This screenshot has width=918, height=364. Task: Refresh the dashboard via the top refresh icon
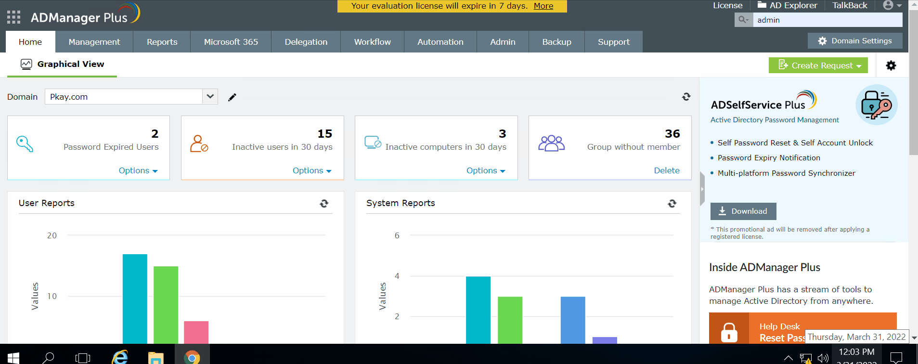tap(686, 97)
